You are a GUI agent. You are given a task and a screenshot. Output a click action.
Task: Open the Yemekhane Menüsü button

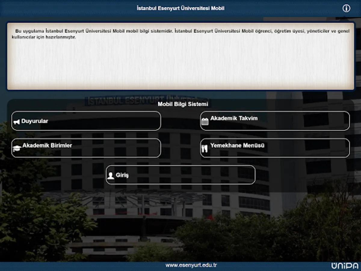click(275, 148)
